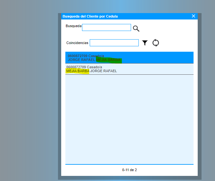Click the green highlighted MEJIA BARBA text
This screenshot has width=215, height=181.
(x=109, y=60)
